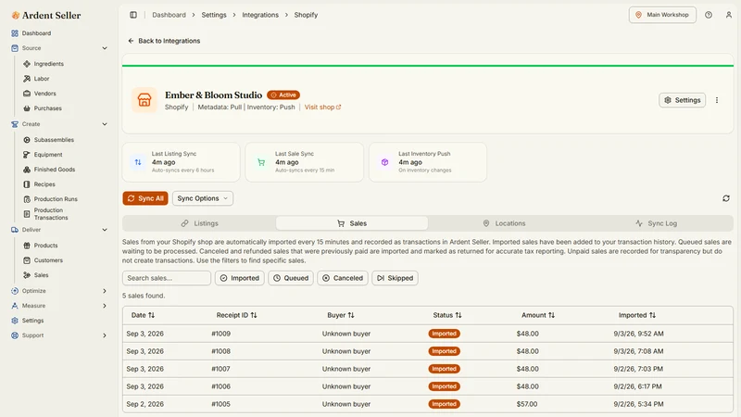Image resolution: width=741 pixels, height=417 pixels.
Task: Open the sale row with receipt #1009
Action: [428, 334]
